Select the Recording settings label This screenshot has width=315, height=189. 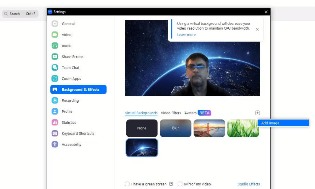tap(70, 100)
